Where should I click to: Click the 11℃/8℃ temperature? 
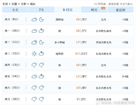click(x=81, y=76)
